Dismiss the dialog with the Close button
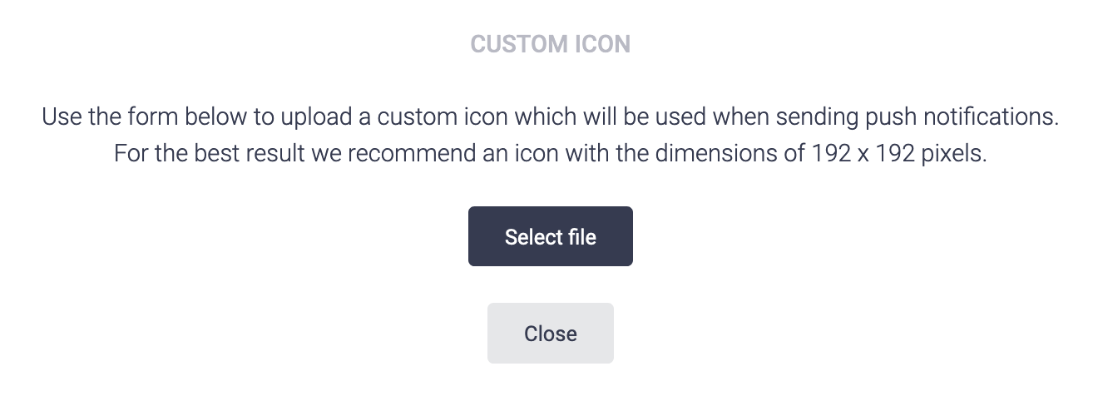 coord(550,334)
